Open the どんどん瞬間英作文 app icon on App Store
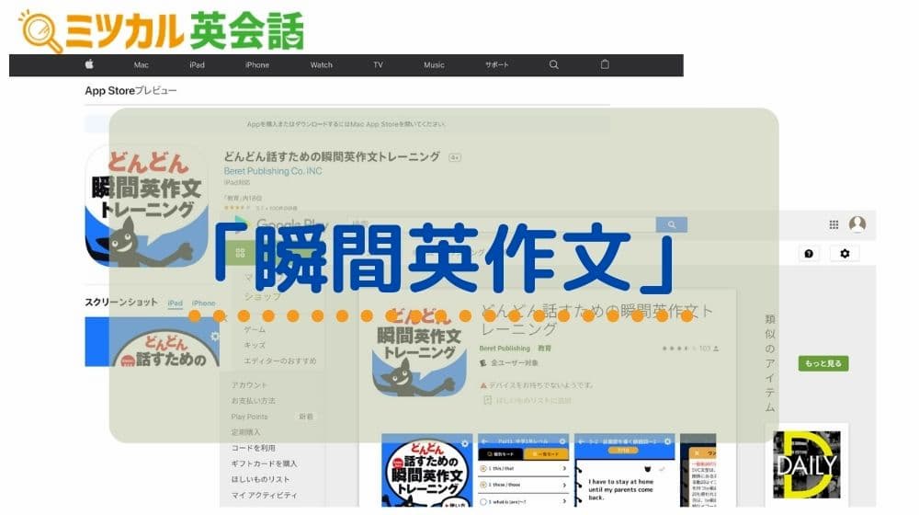 pyautogui.click(x=146, y=205)
